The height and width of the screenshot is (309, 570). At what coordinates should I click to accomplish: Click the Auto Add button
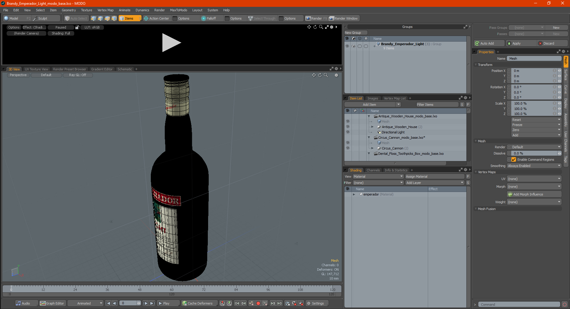click(x=489, y=43)
